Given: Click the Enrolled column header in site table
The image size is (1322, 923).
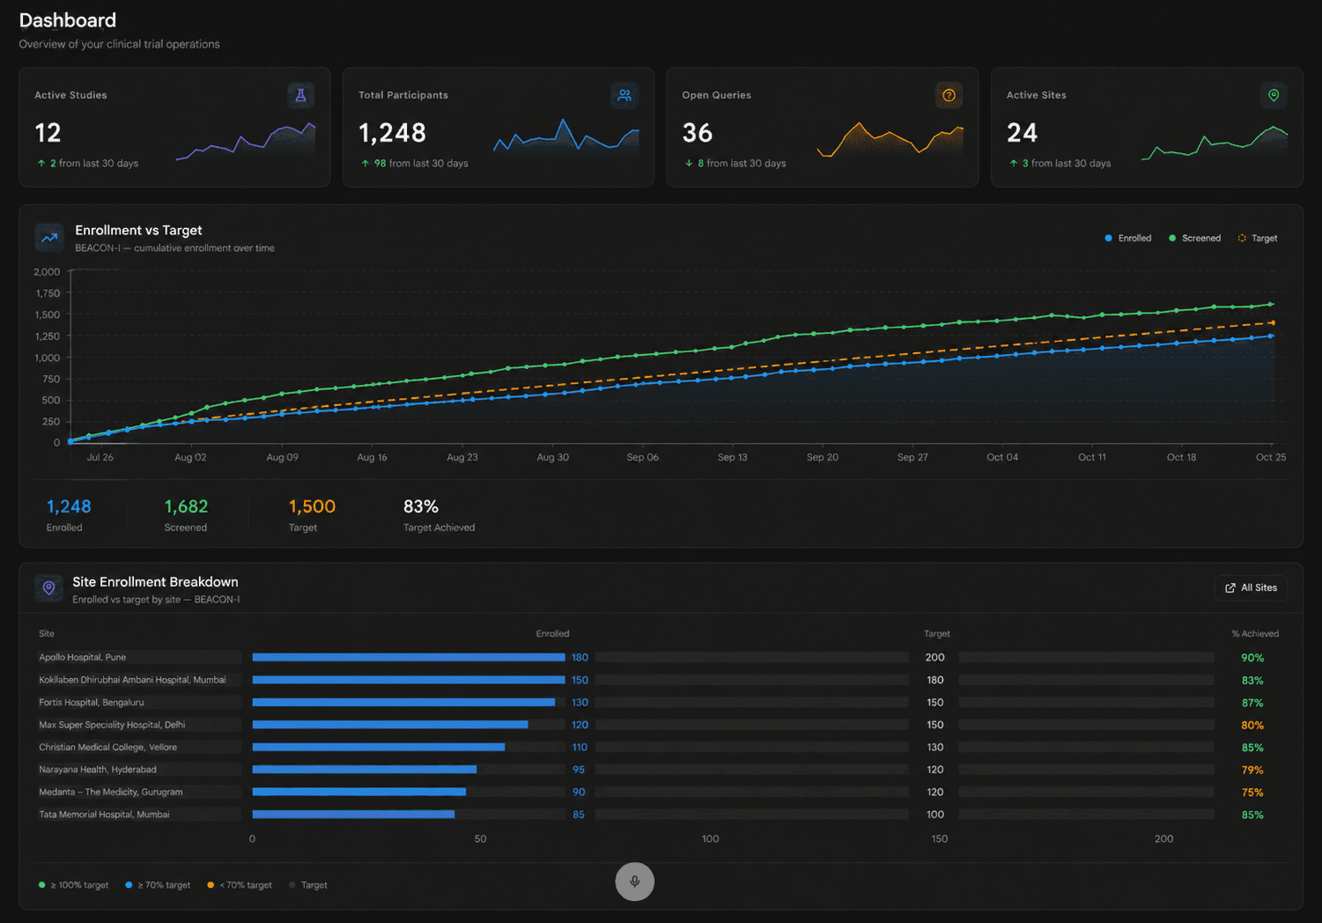Looking at the screenshot, I should 552,634.
